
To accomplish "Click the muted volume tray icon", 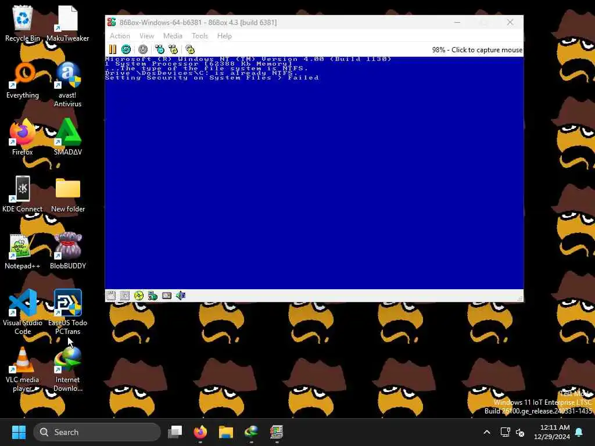I will tap(520, 432).
